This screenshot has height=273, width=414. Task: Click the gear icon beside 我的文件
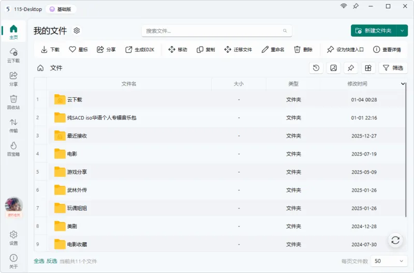coord(77,31)
